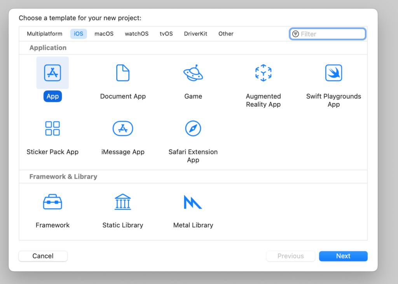Focus the Filter text field
The image size is (398, 284).
327,34
